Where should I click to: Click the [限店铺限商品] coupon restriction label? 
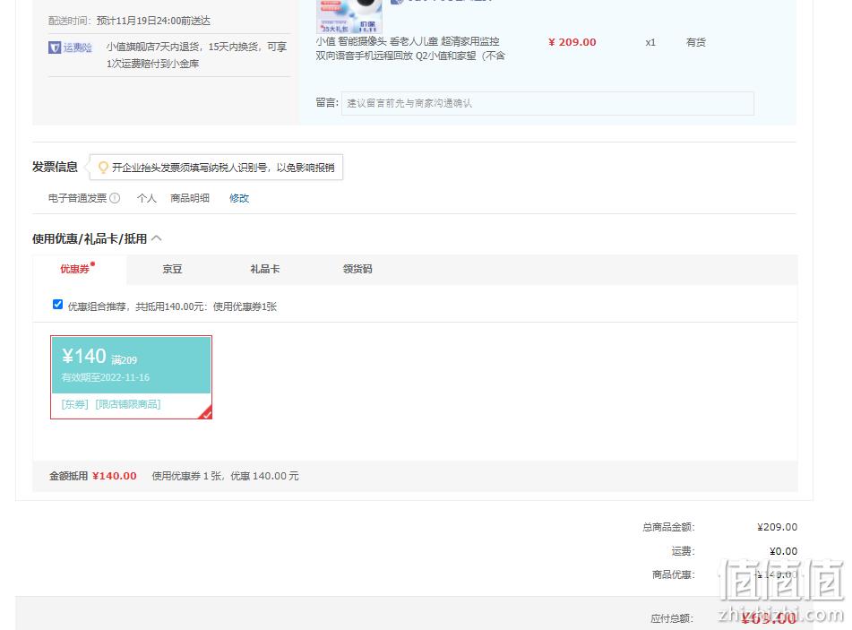[x=128, y=404]
